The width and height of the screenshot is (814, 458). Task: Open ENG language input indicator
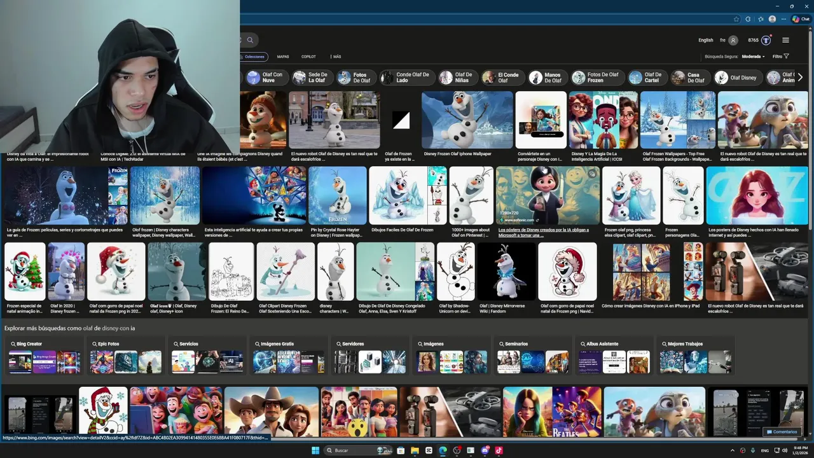point(765,450)
